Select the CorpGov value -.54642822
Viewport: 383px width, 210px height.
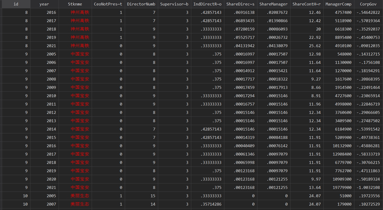coord(368,13)
